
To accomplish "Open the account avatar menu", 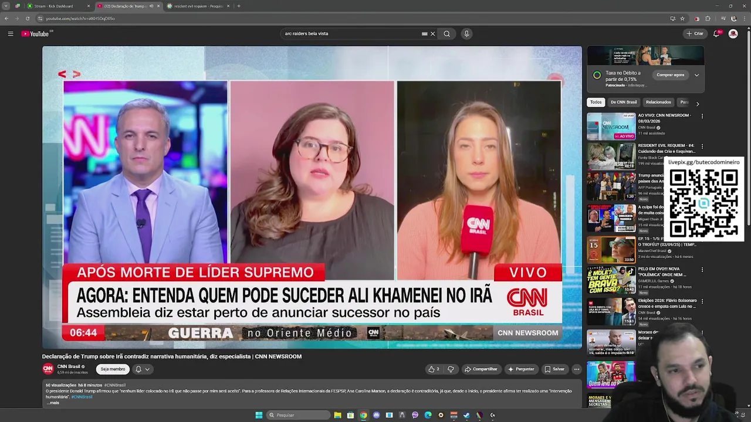I will pyautogui.click(x=733, y=34).
